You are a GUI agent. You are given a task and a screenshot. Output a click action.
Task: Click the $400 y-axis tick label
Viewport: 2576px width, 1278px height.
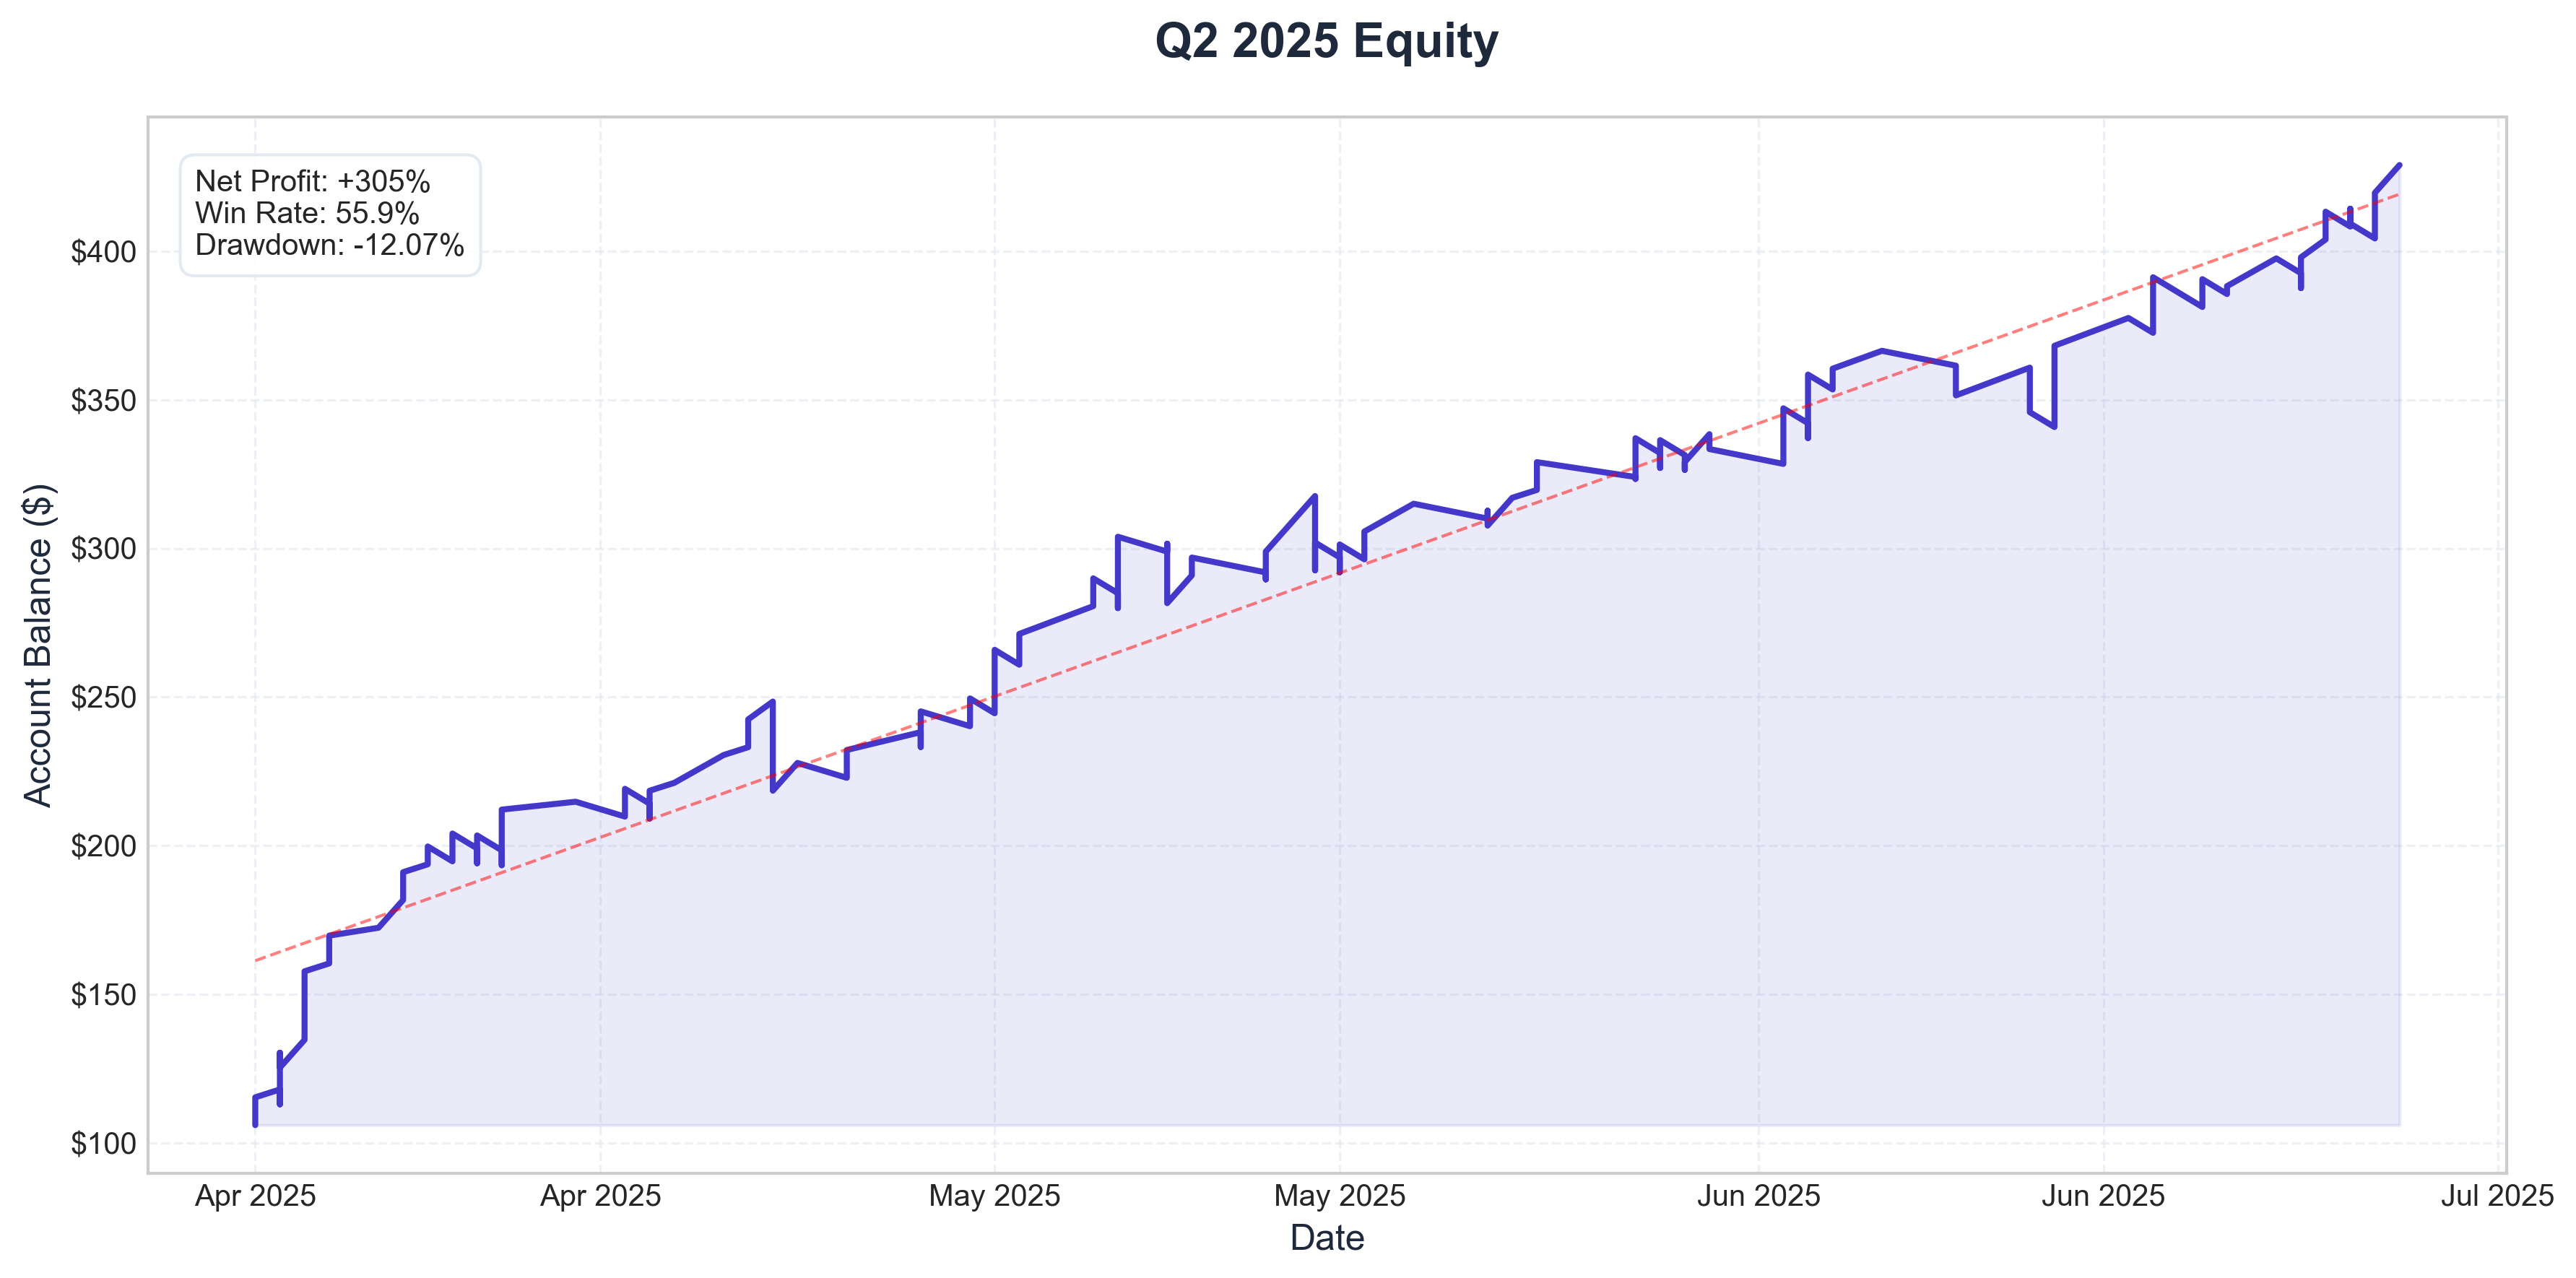[103, 252]
